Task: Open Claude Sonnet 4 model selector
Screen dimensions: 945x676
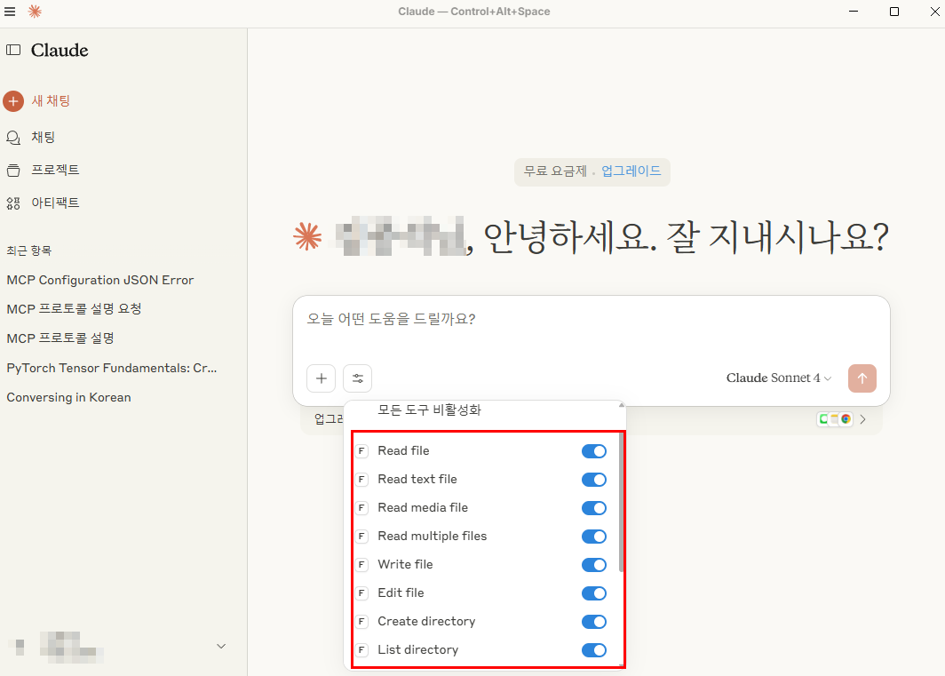Action: (779, 378)
